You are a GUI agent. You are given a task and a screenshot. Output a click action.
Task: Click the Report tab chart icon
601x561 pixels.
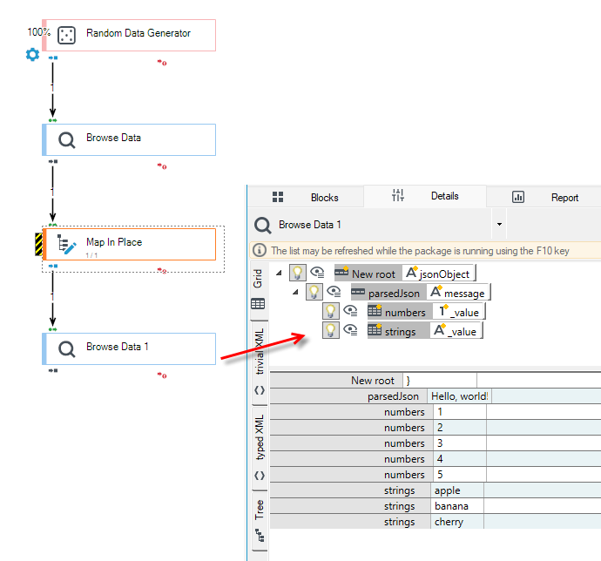click(518, 197)
